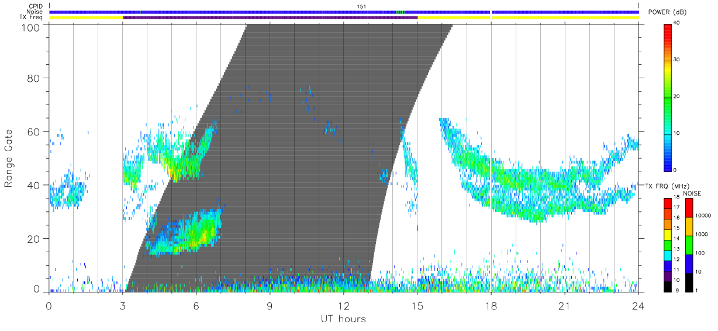Click the UT hours axis title
Viewport: 718px width, 331px height.
343,319
